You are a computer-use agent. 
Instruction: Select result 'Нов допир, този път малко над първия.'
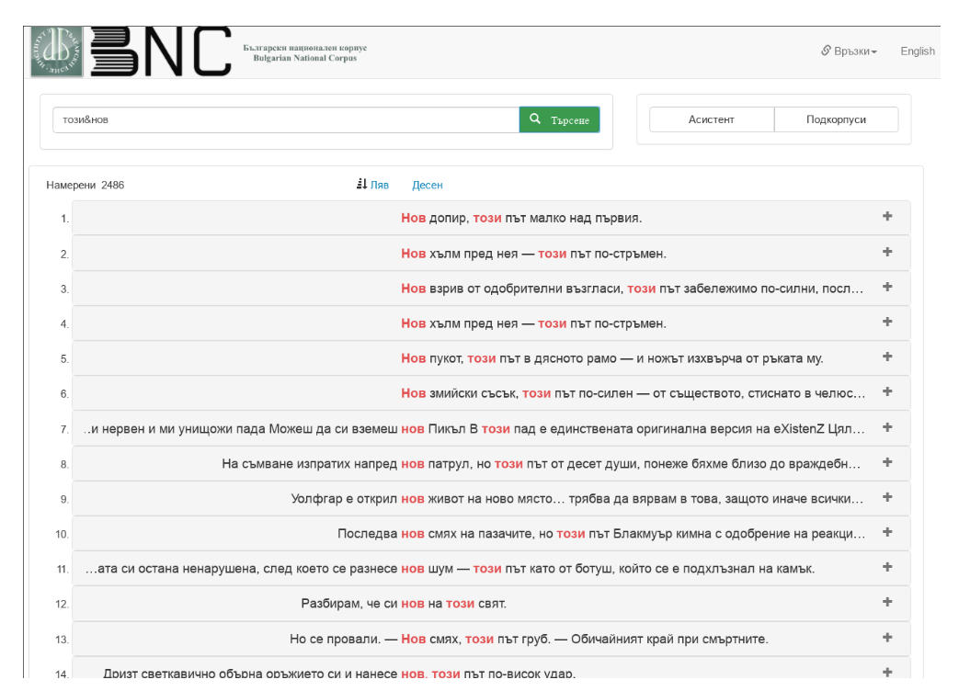pyautogui.click(x=491, y=218)
